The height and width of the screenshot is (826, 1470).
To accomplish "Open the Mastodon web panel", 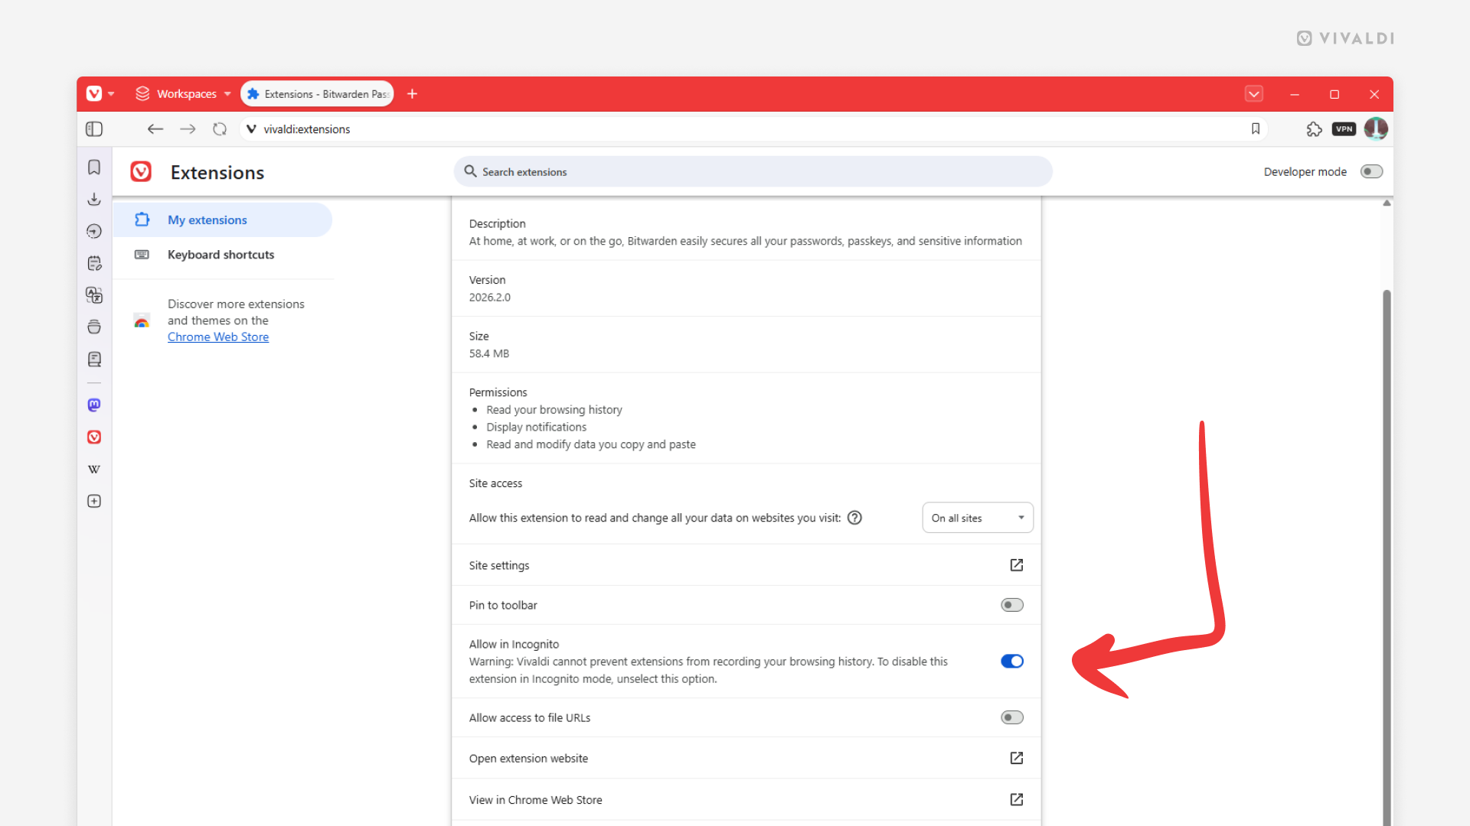I will (x=94, y=405).
